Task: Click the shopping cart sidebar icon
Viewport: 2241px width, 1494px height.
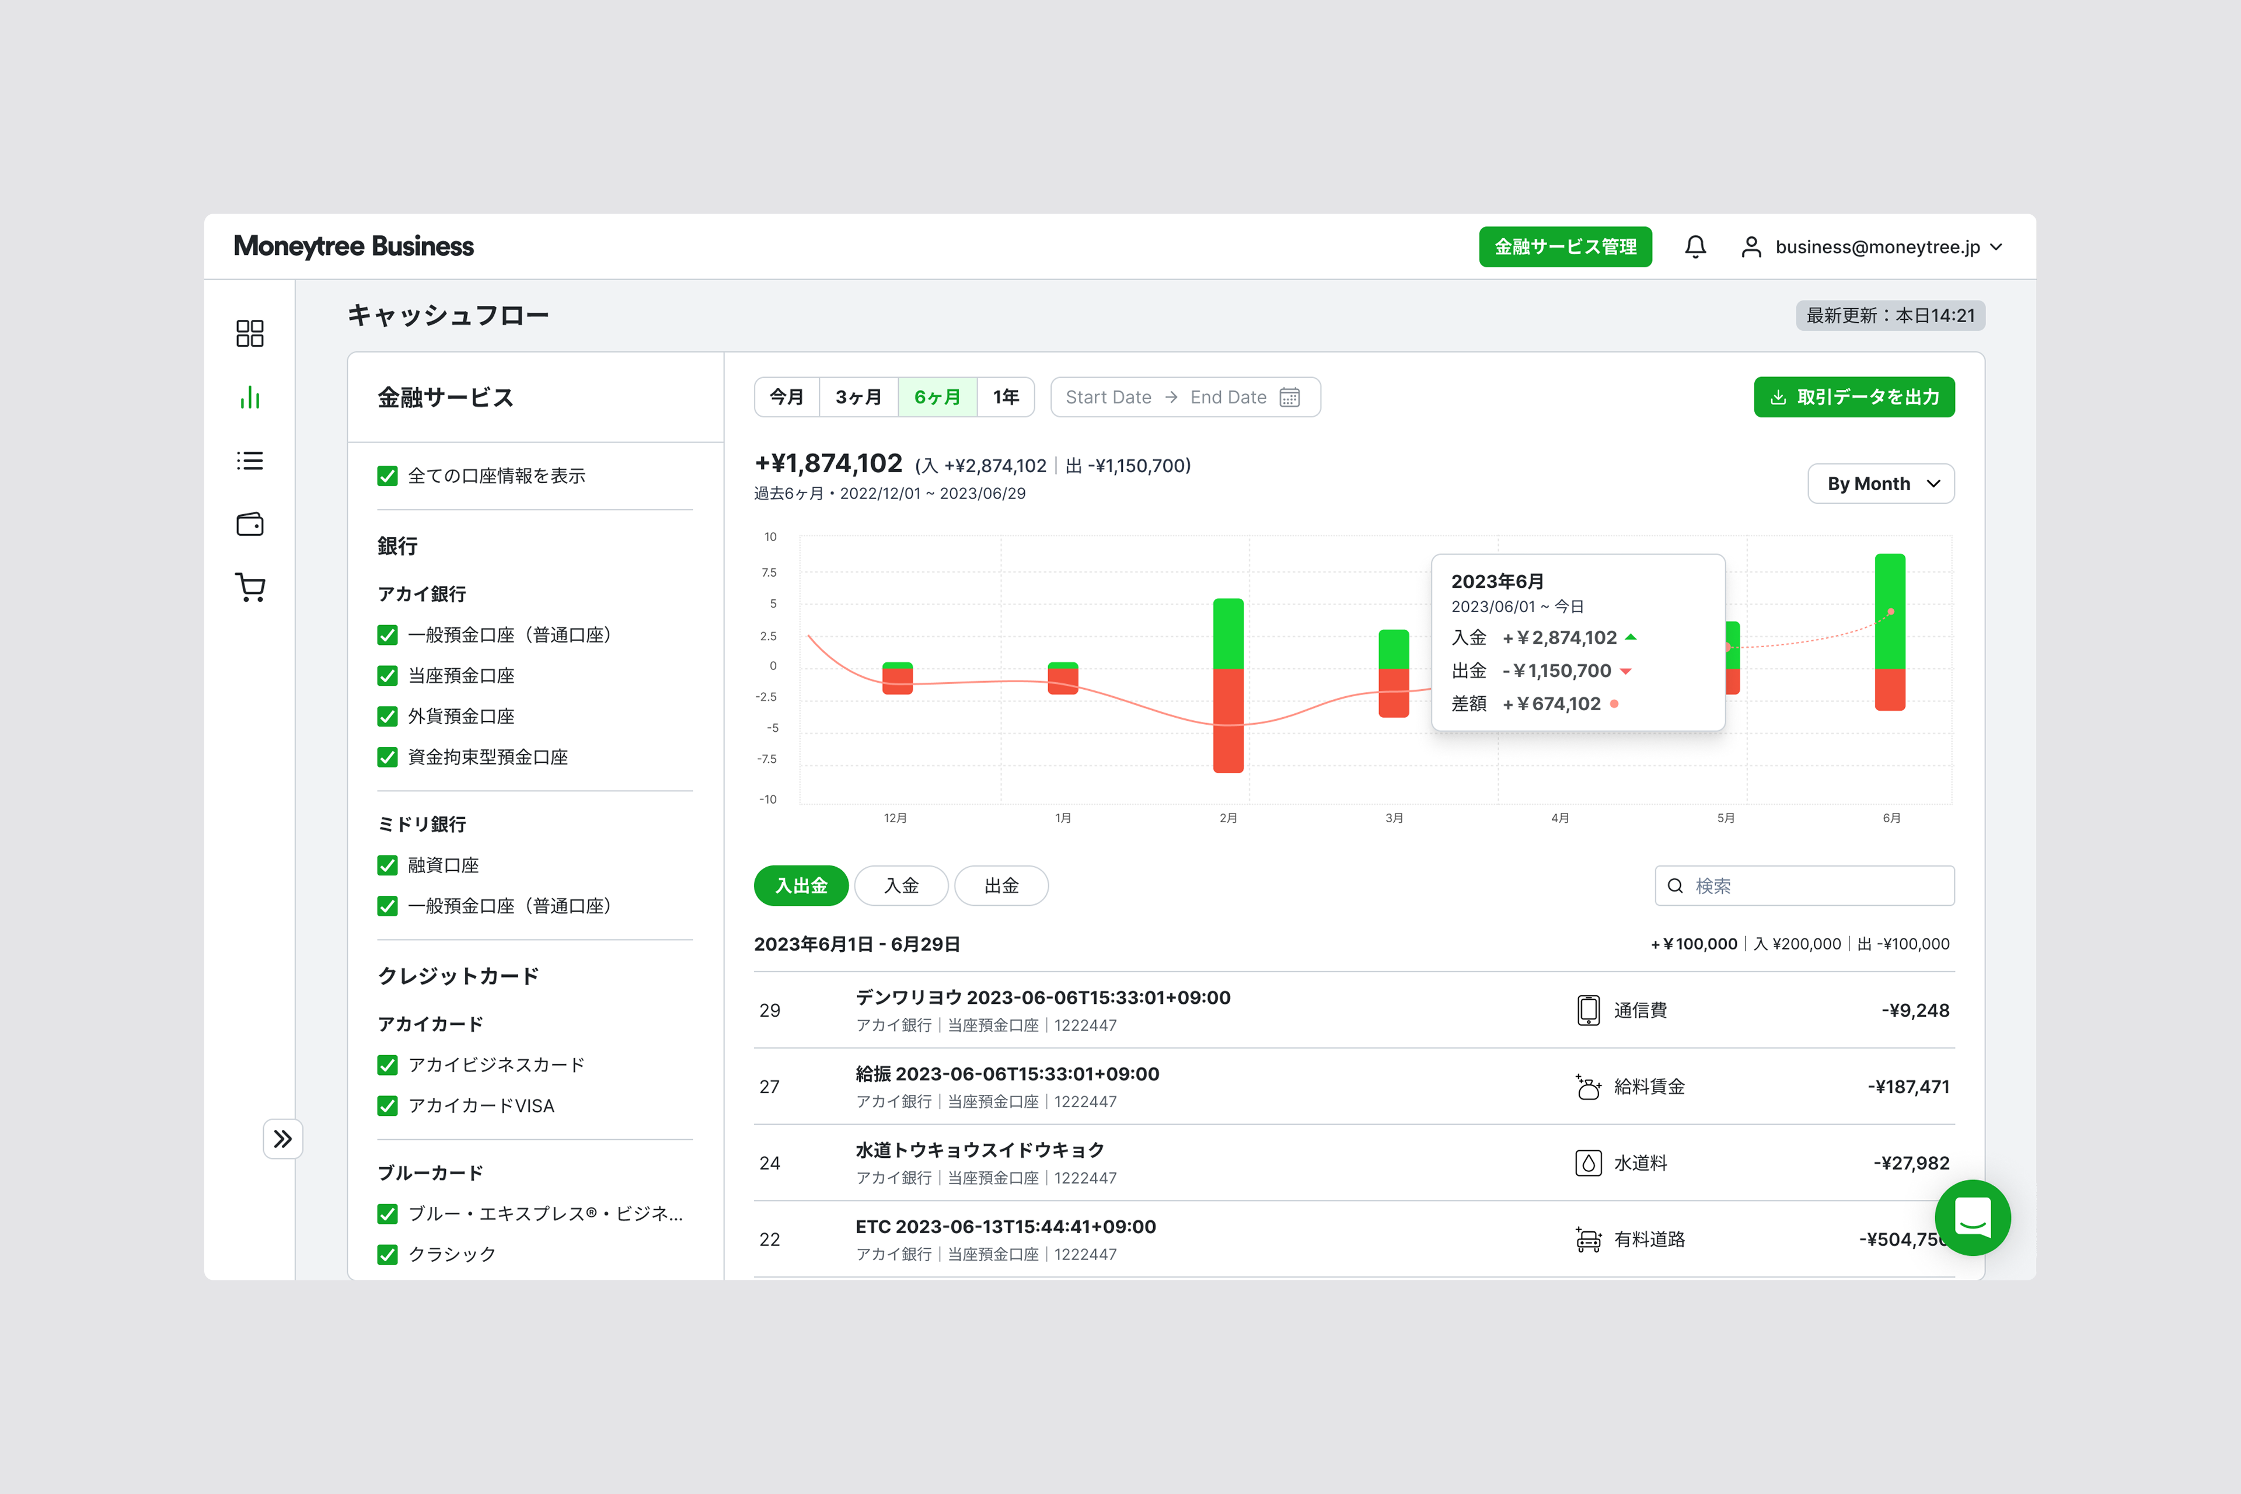Action: tap(250, 588)
